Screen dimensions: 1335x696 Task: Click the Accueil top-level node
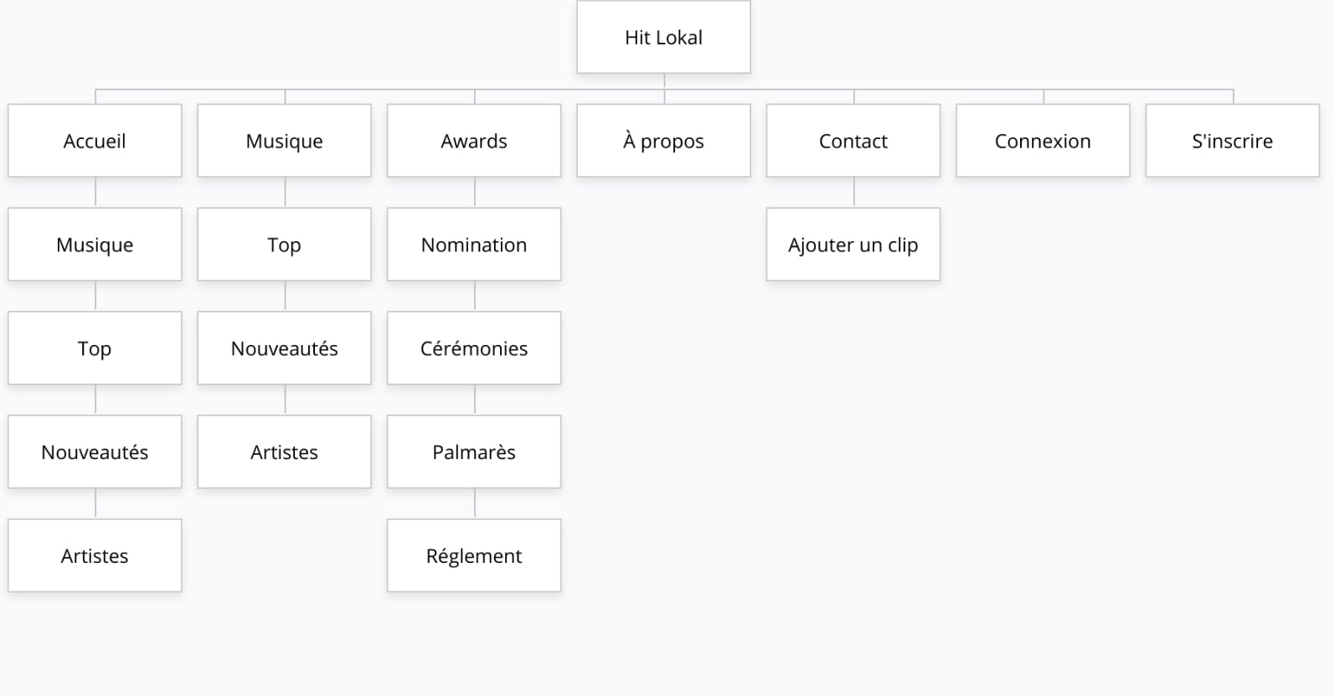[x=95, y=141]
